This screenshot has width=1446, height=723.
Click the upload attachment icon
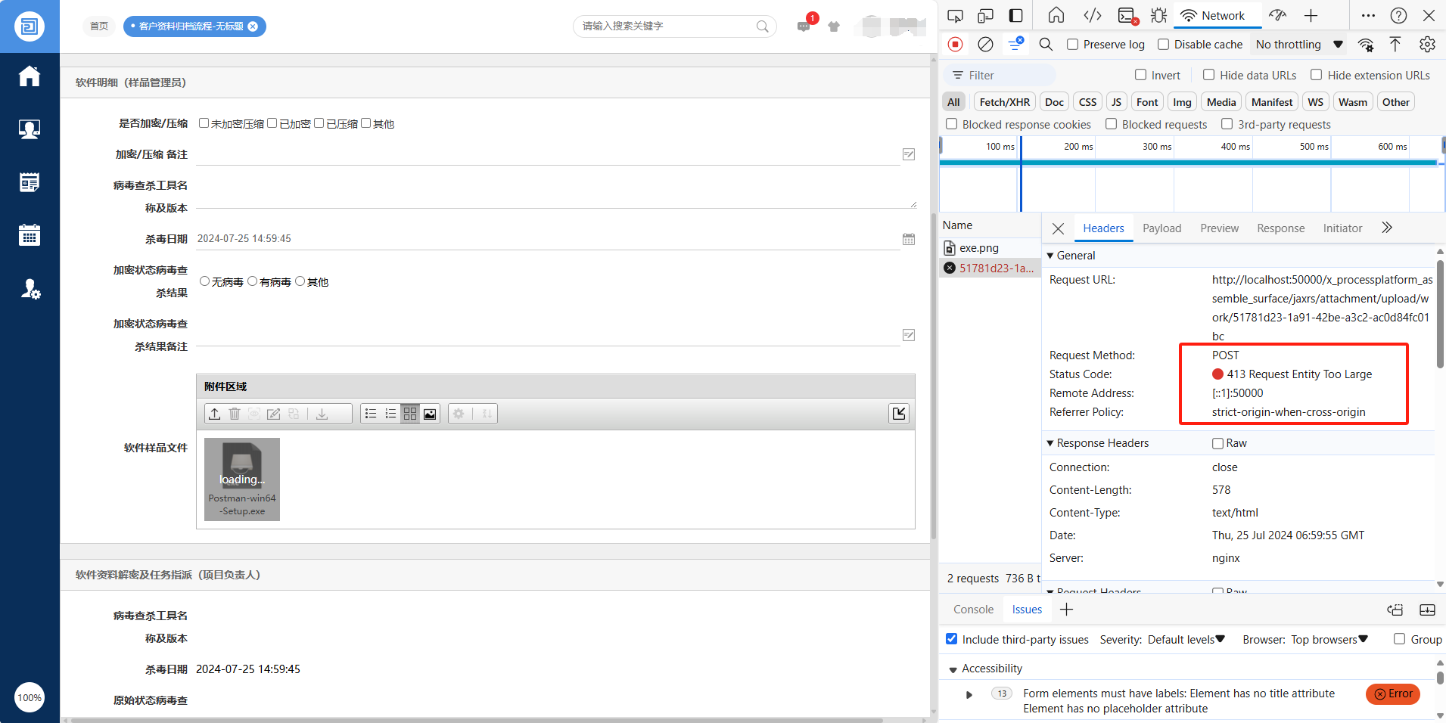point(215,414)
